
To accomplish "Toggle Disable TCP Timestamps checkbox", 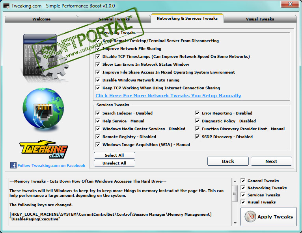I will tap(98, 56).
